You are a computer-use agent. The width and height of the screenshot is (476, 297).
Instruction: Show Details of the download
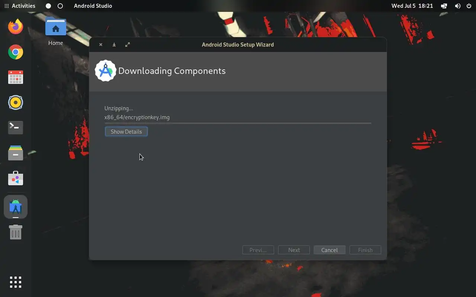tap(126, 131)
